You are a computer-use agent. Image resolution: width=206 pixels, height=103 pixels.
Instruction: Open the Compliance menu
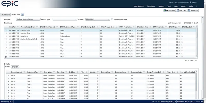(151, 6)
